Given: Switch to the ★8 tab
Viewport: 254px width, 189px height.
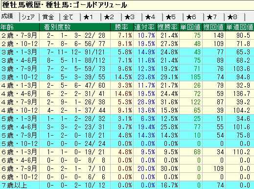Looking at the screenshot, I should (235, 17).
